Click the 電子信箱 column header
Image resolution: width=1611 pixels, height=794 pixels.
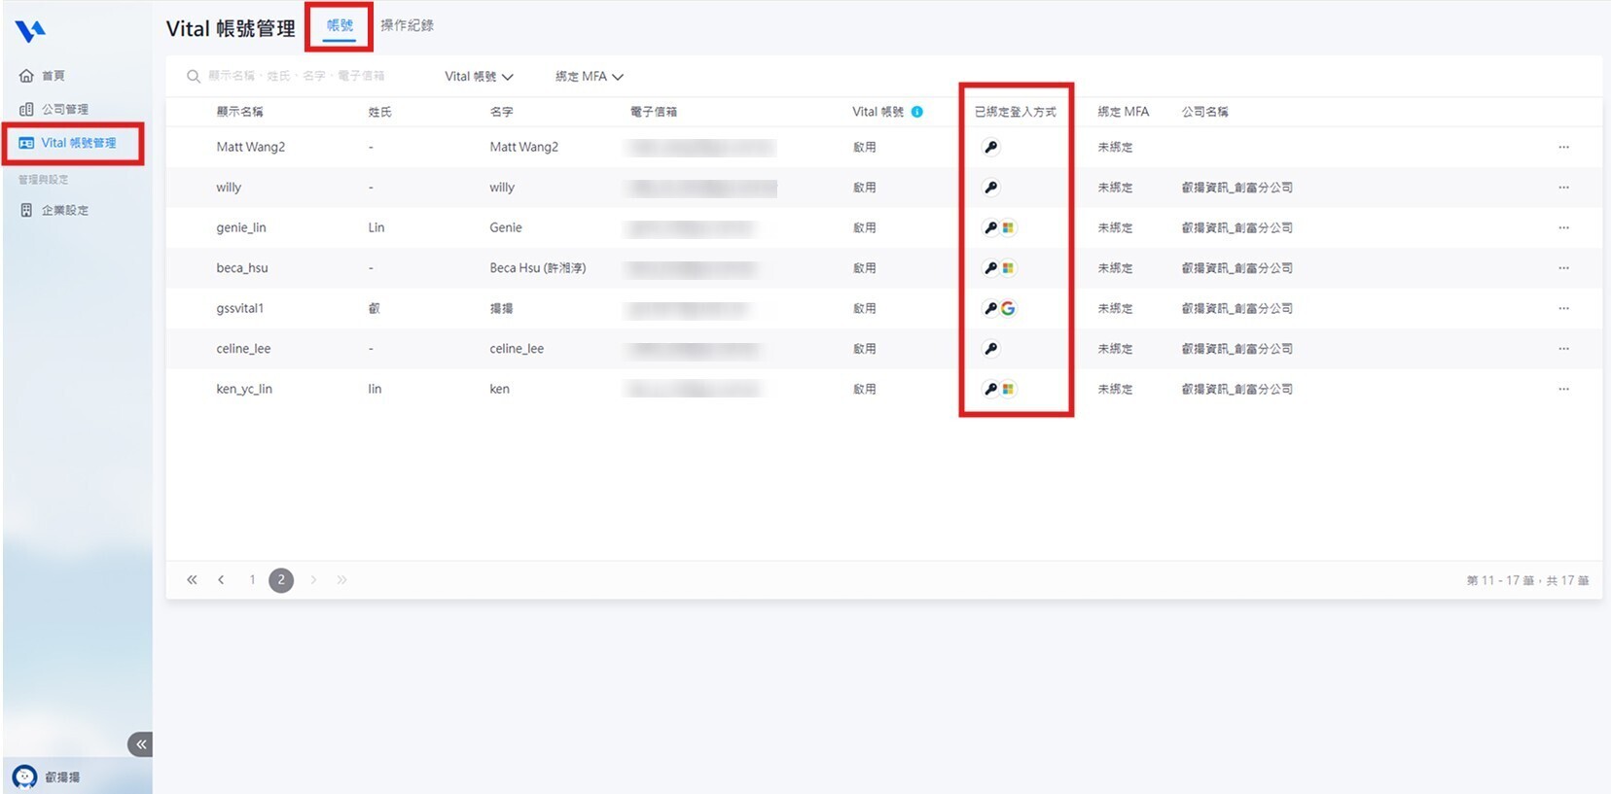pyautogui.click(x=653, y=112)
